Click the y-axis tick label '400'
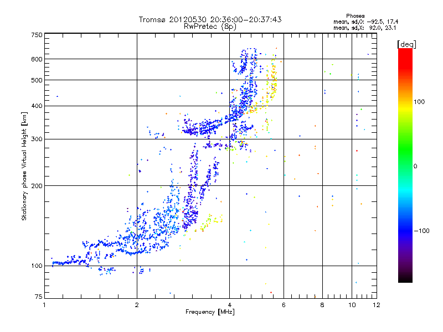Viewport: 443px width, 332px height. point(37,106)
